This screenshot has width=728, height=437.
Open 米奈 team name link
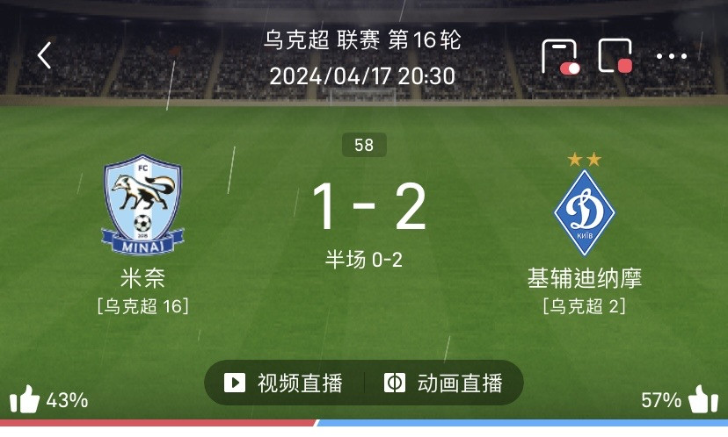[142, 278]
